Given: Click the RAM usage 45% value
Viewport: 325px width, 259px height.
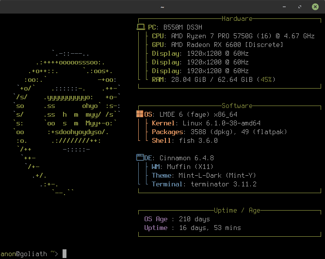Looking at the screenshot, I should (x=265, y=79).
